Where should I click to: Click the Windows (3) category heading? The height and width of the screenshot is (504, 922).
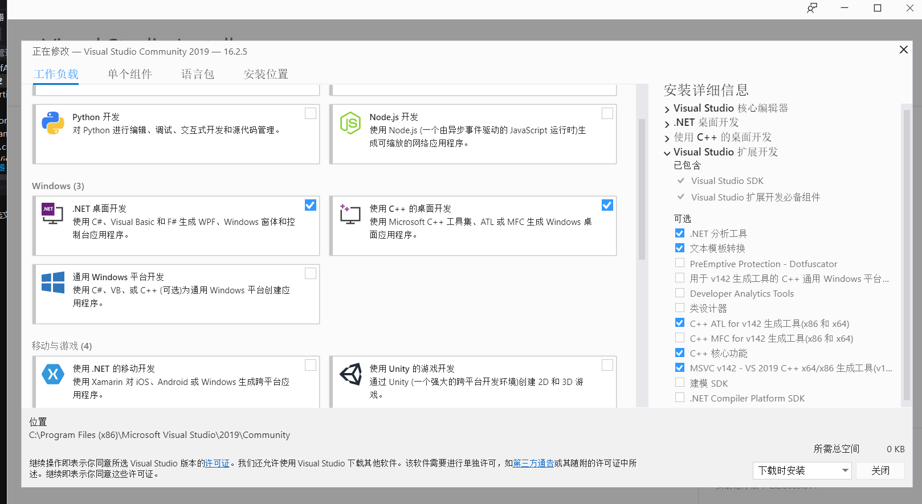click(x=58, y=186)
